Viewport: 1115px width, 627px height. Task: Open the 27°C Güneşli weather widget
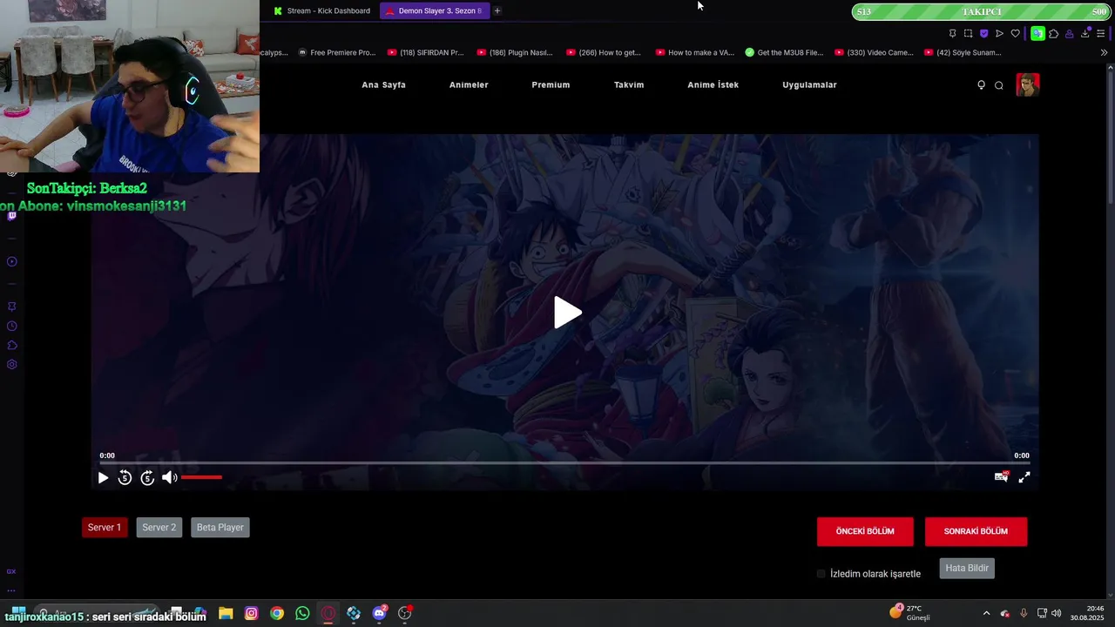(x=909, y=612)
